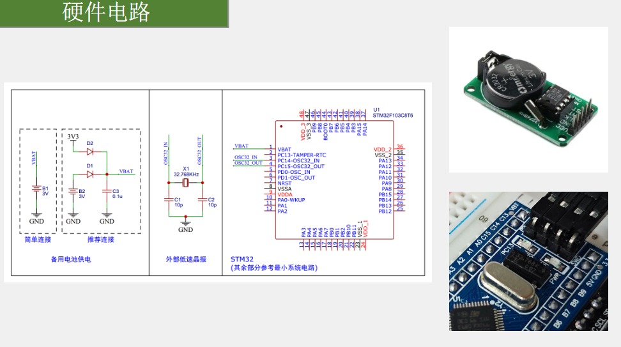Click the PA0-WKUP pin label
Screen dimensions: 621x347
pos(291,200)
